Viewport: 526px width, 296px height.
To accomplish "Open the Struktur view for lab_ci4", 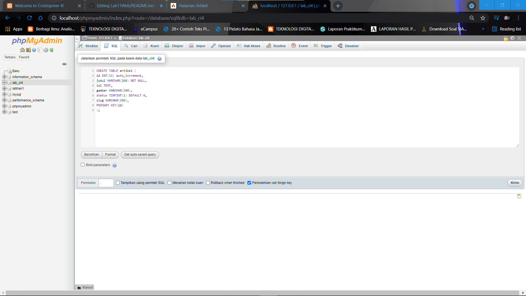I will tap(88, 46).
